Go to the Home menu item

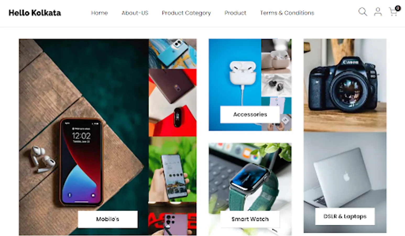pyautogui.click(x=99, y=13)
